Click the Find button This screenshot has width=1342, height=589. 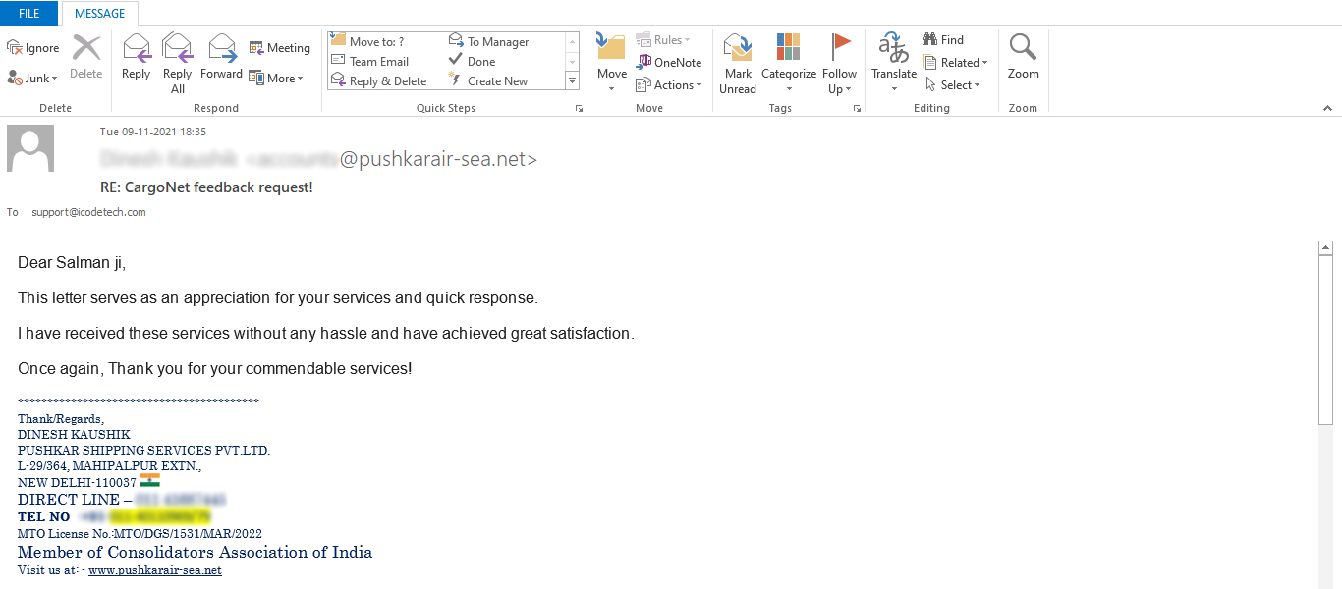click(x=942, y=40)
